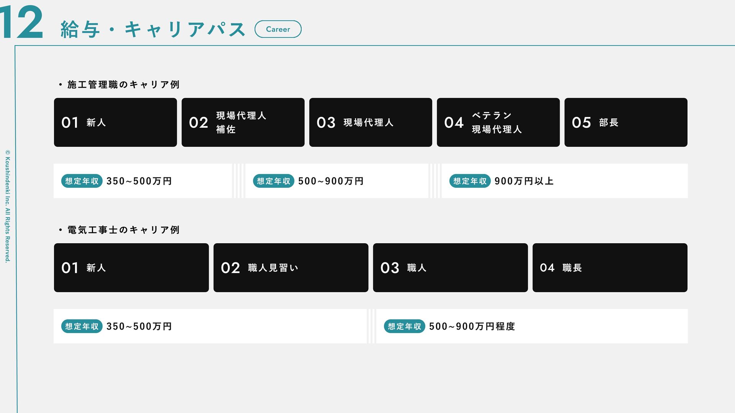Select the 02 職人見習い card

point(291,268)
